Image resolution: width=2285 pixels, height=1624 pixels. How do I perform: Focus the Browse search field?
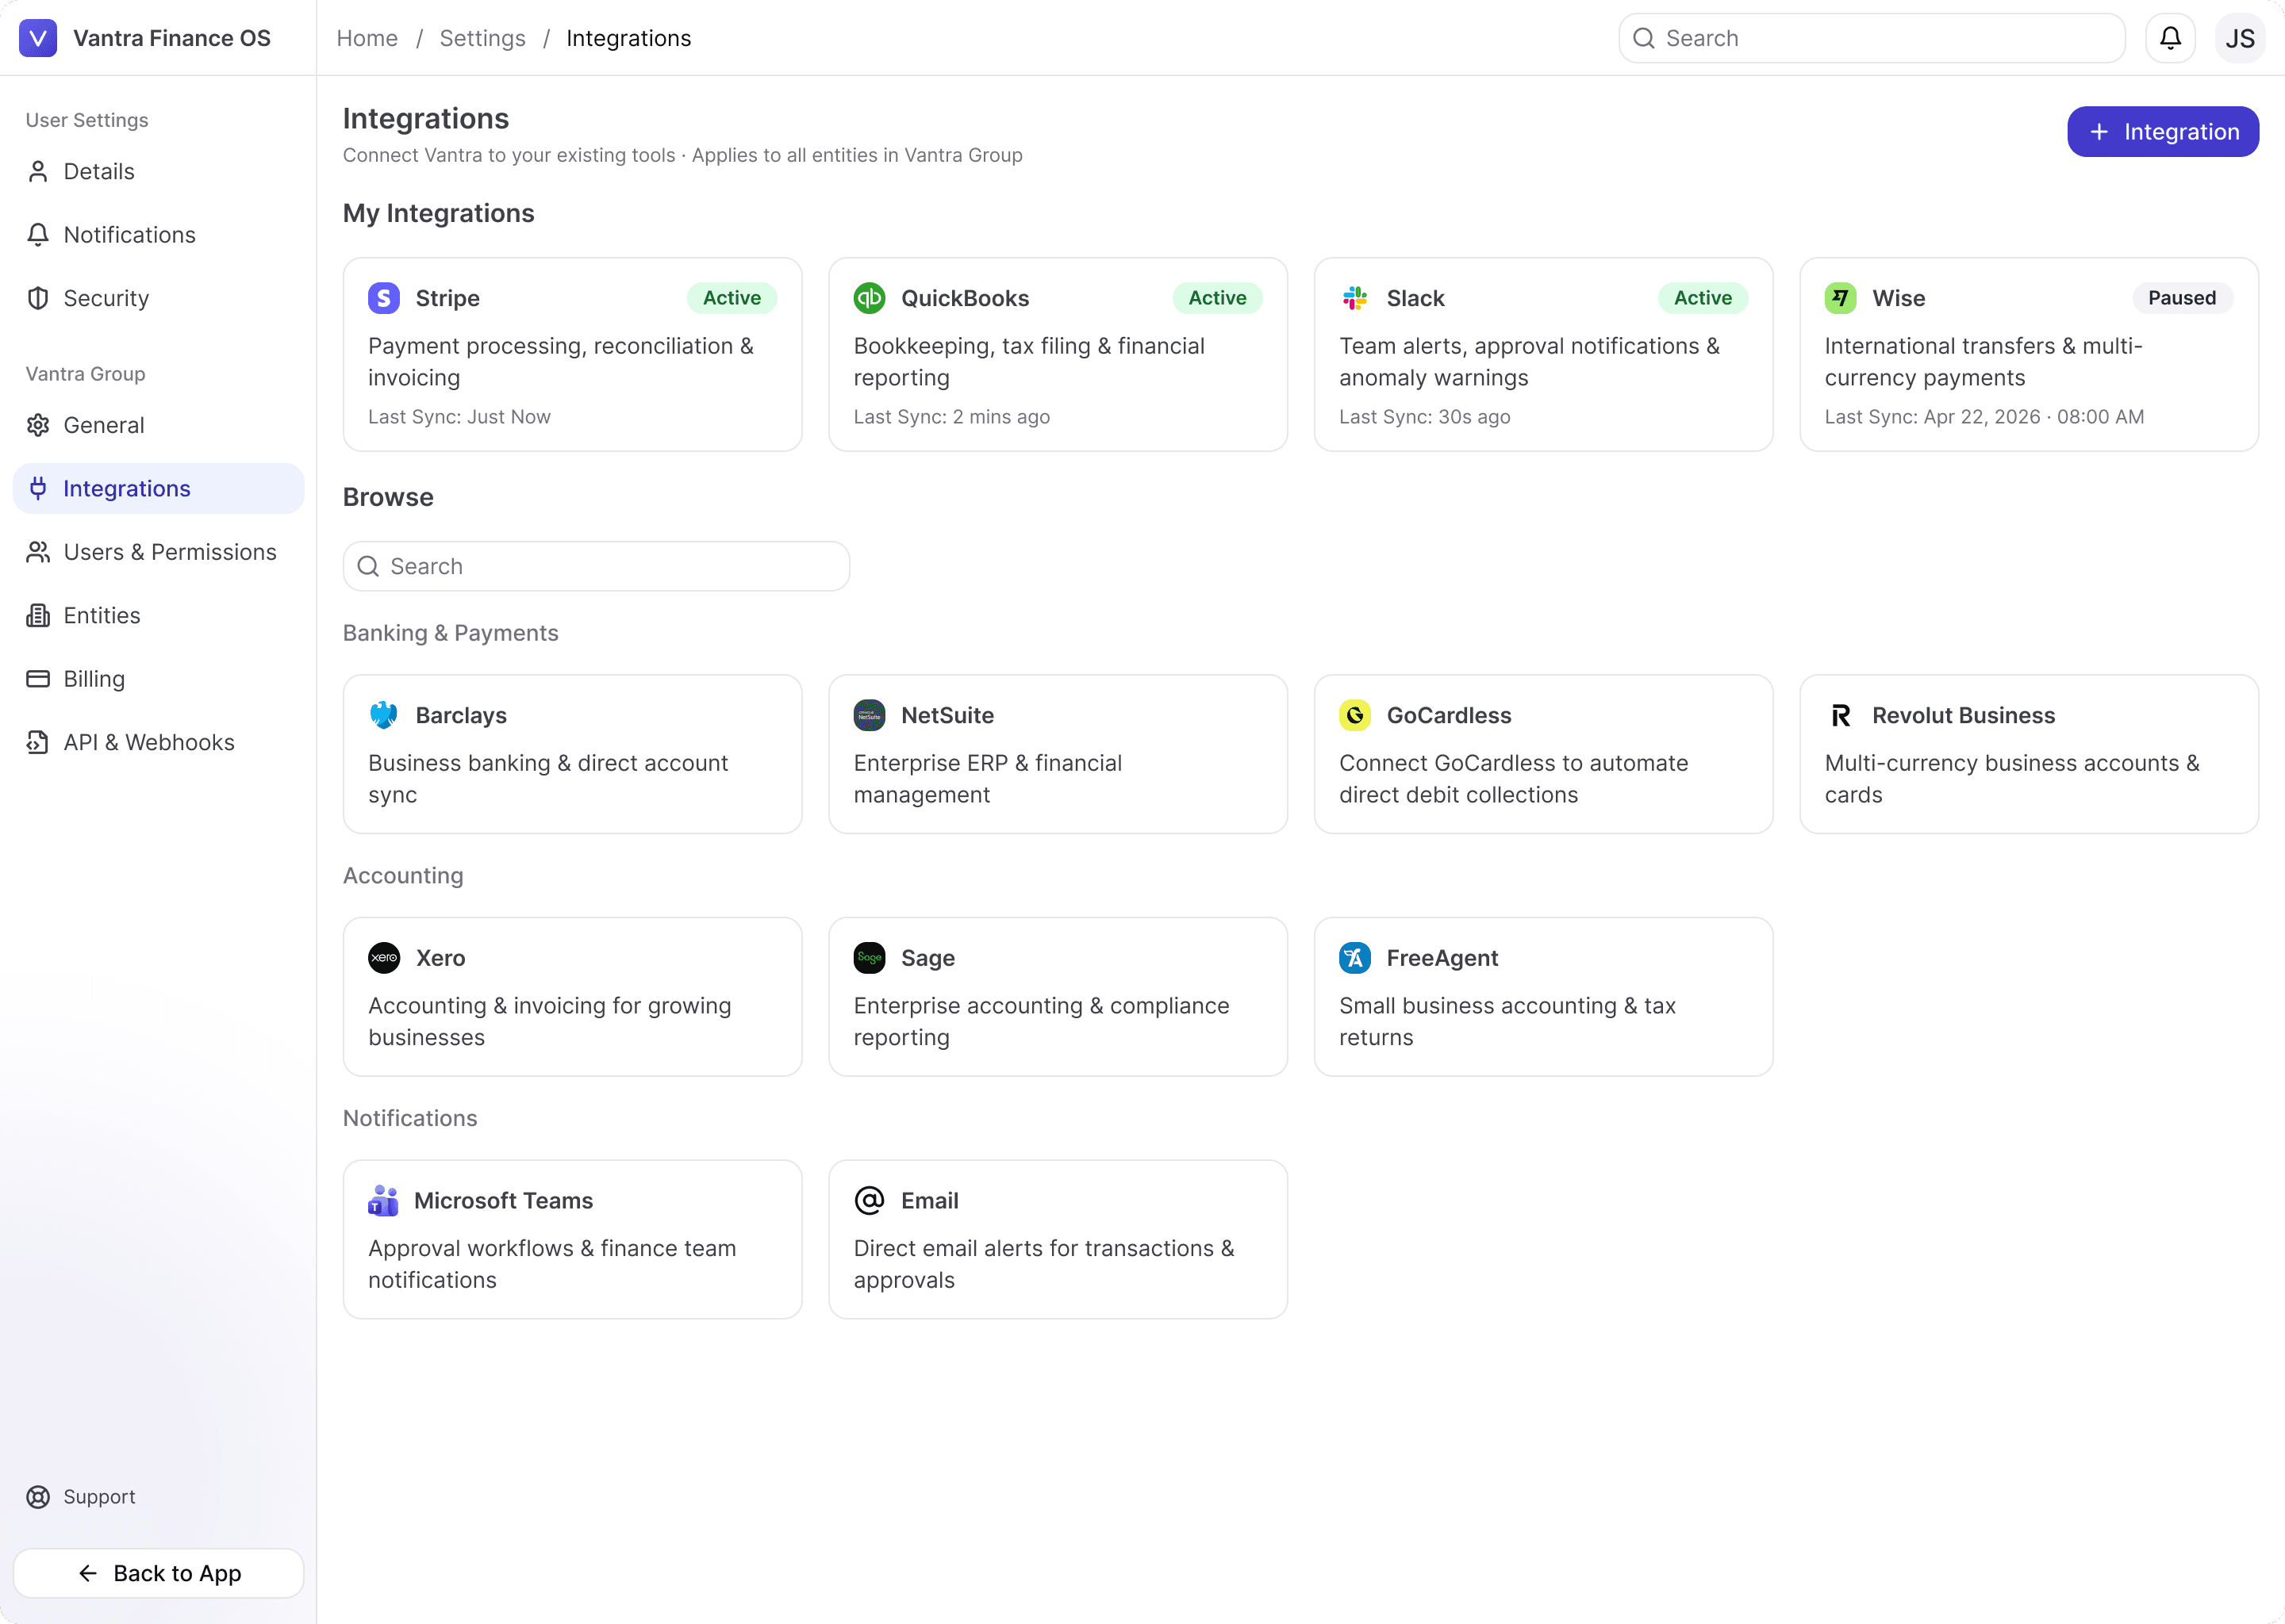pos(597,566)
